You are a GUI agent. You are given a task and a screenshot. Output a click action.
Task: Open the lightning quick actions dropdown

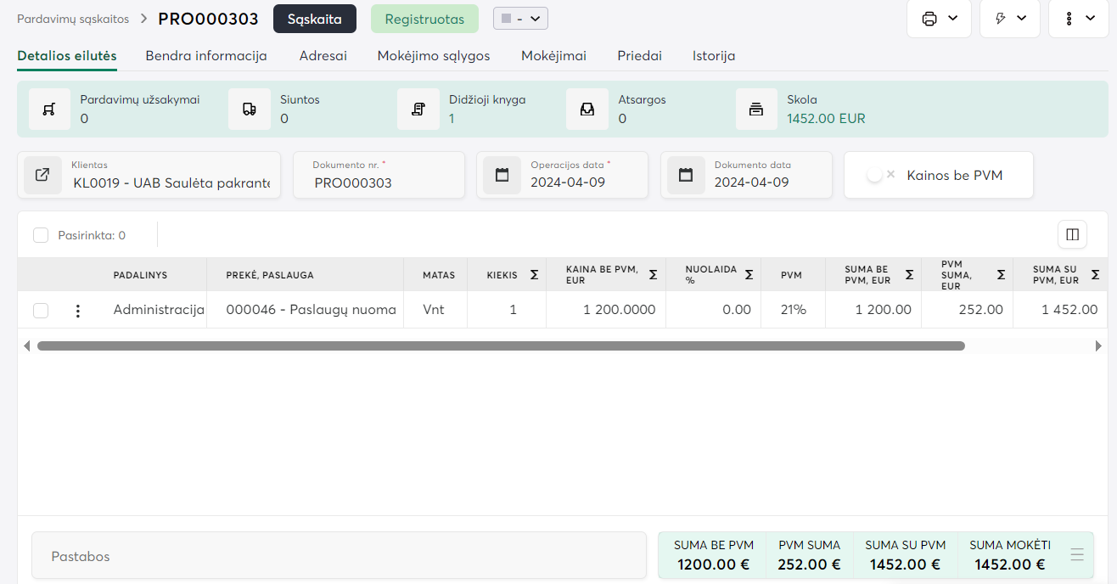(x=1010, y=19)
